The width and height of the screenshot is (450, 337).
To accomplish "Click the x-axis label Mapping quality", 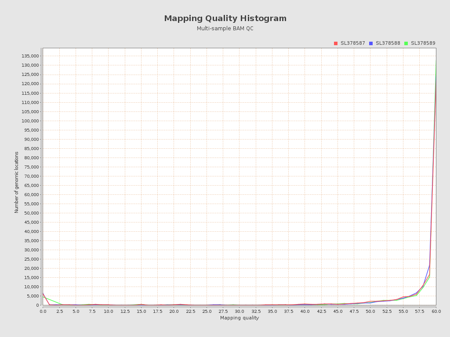I will tap(240, 318).
